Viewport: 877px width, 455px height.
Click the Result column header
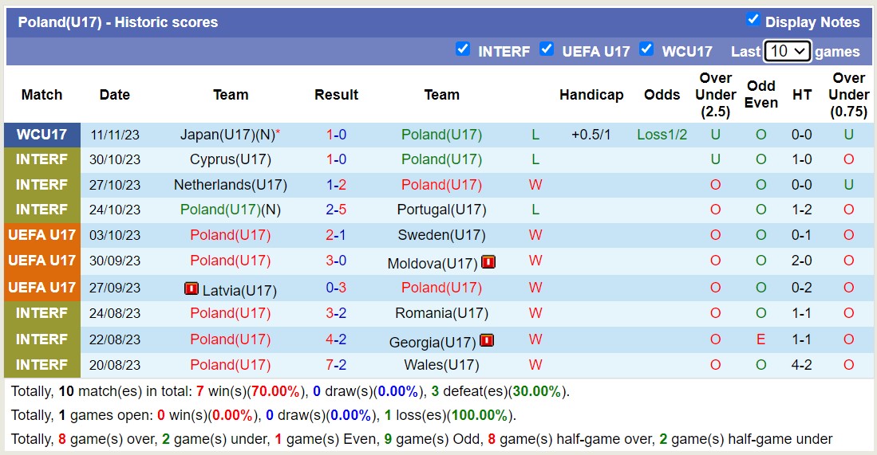pos(336,95)
